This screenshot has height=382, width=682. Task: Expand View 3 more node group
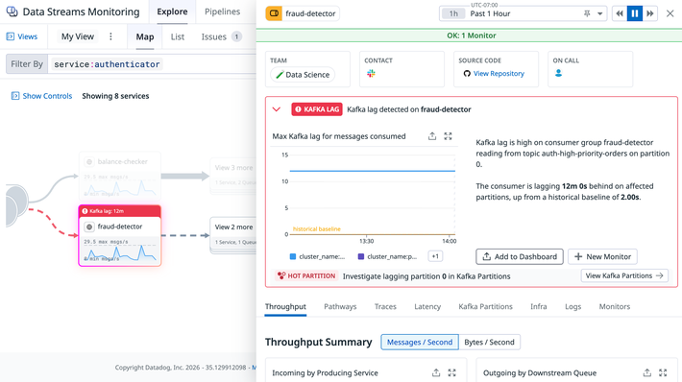coord(233,175)
